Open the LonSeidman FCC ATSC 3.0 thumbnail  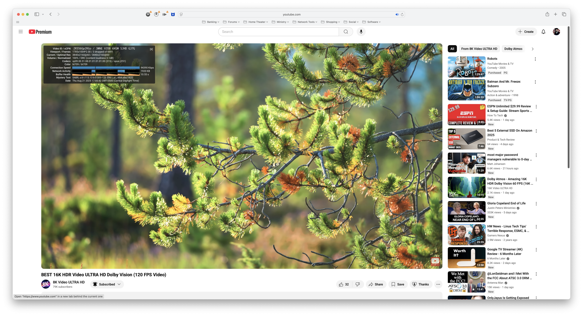tap(466, 282)
